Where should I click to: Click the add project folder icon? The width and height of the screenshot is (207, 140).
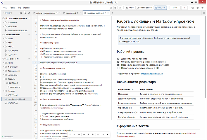pyautogui.click(x=21, y=13)
